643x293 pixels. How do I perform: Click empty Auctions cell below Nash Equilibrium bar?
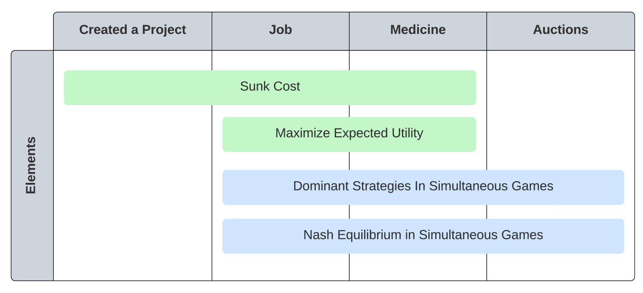pyautogui.click(x=560, y=267)
